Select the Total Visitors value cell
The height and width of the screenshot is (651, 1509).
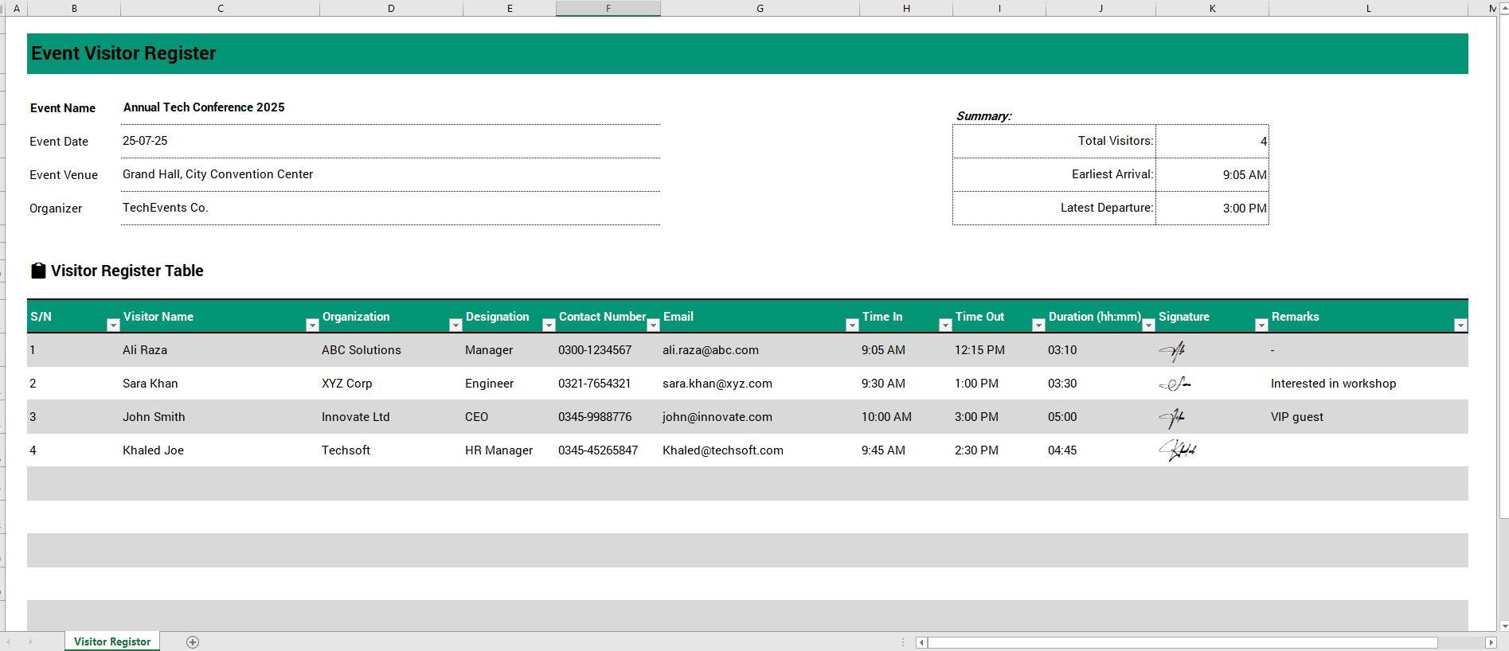tap(1212, 141)
